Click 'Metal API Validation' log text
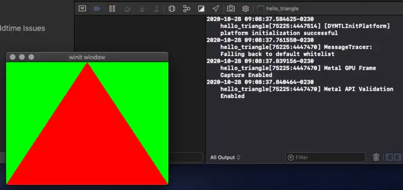403x190 pixels. pyautogui.click(x=358, y=89)
